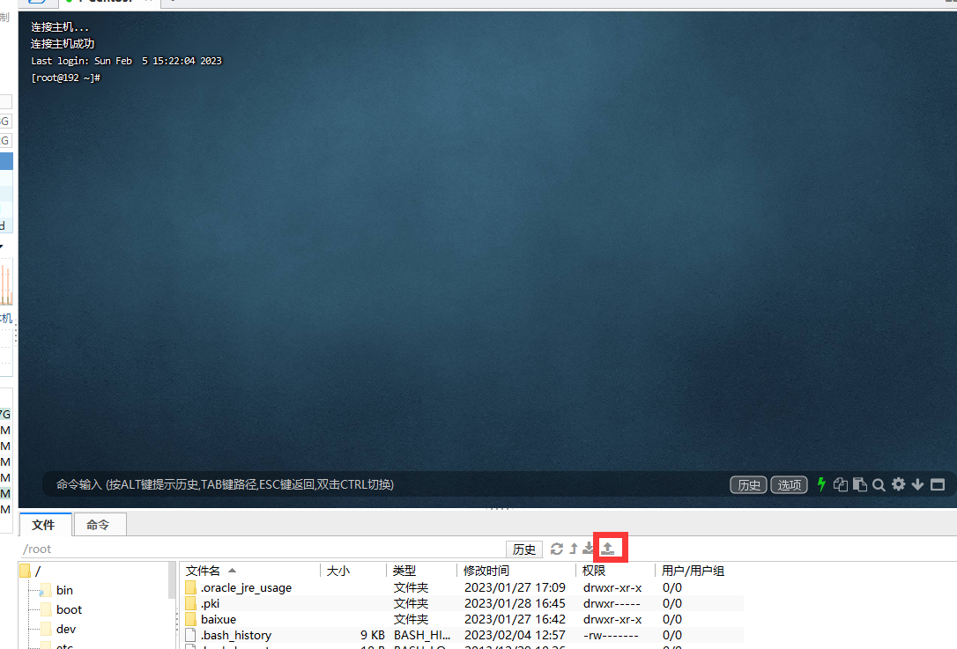Click the -rw------- permission cell

(611, 635)
